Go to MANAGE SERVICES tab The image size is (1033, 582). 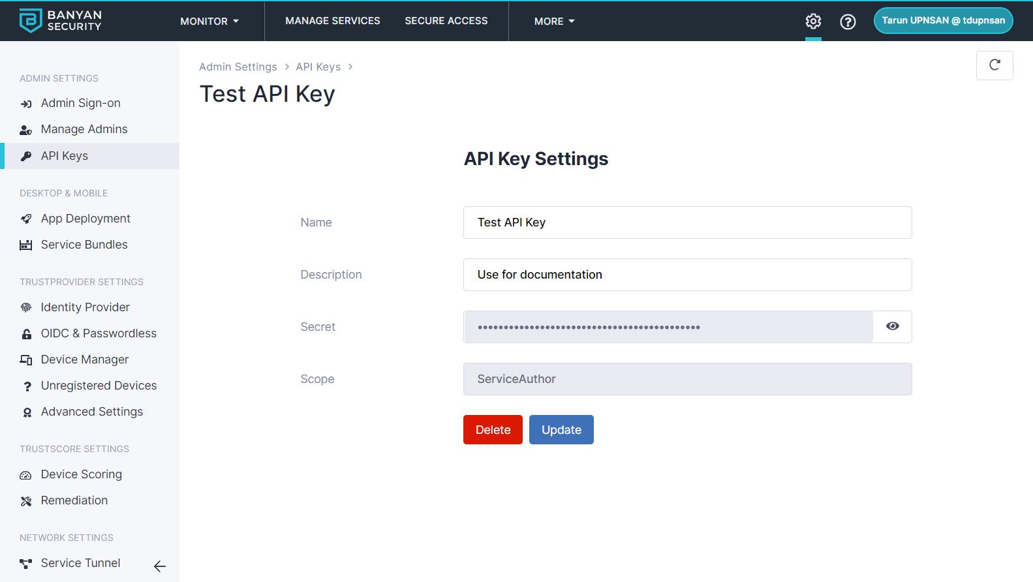click(x=333, y=21)
